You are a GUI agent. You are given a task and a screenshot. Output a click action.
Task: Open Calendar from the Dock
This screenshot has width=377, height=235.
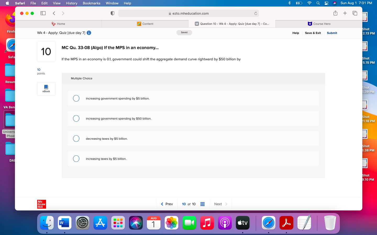coord(153,223)
